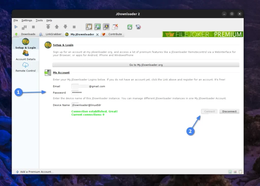260x186 pixels.
Task: Minimize the JDownloader 2 window
Action: pyautogui.click(x=224, y=14)
